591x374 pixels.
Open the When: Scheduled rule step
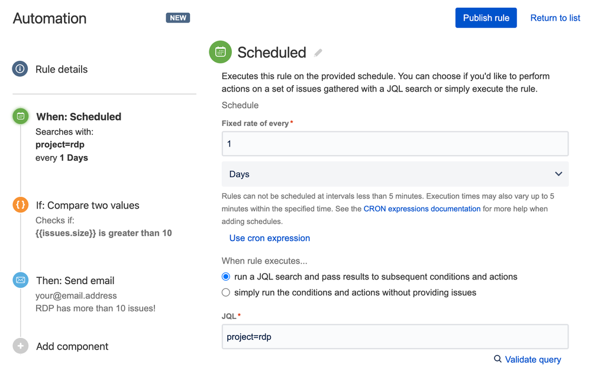79,116
